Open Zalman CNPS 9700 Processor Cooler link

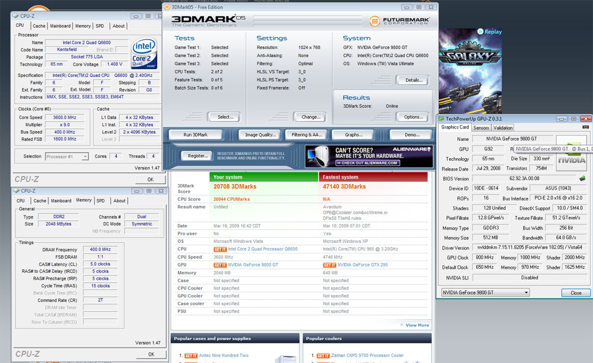[x=367, y=355]
